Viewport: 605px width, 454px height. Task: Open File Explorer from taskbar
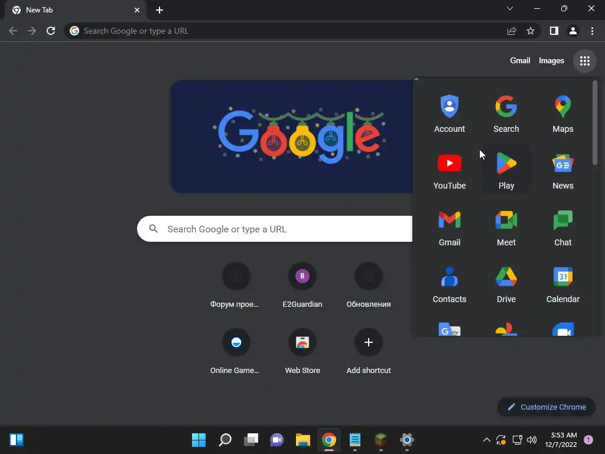point(303,440)
